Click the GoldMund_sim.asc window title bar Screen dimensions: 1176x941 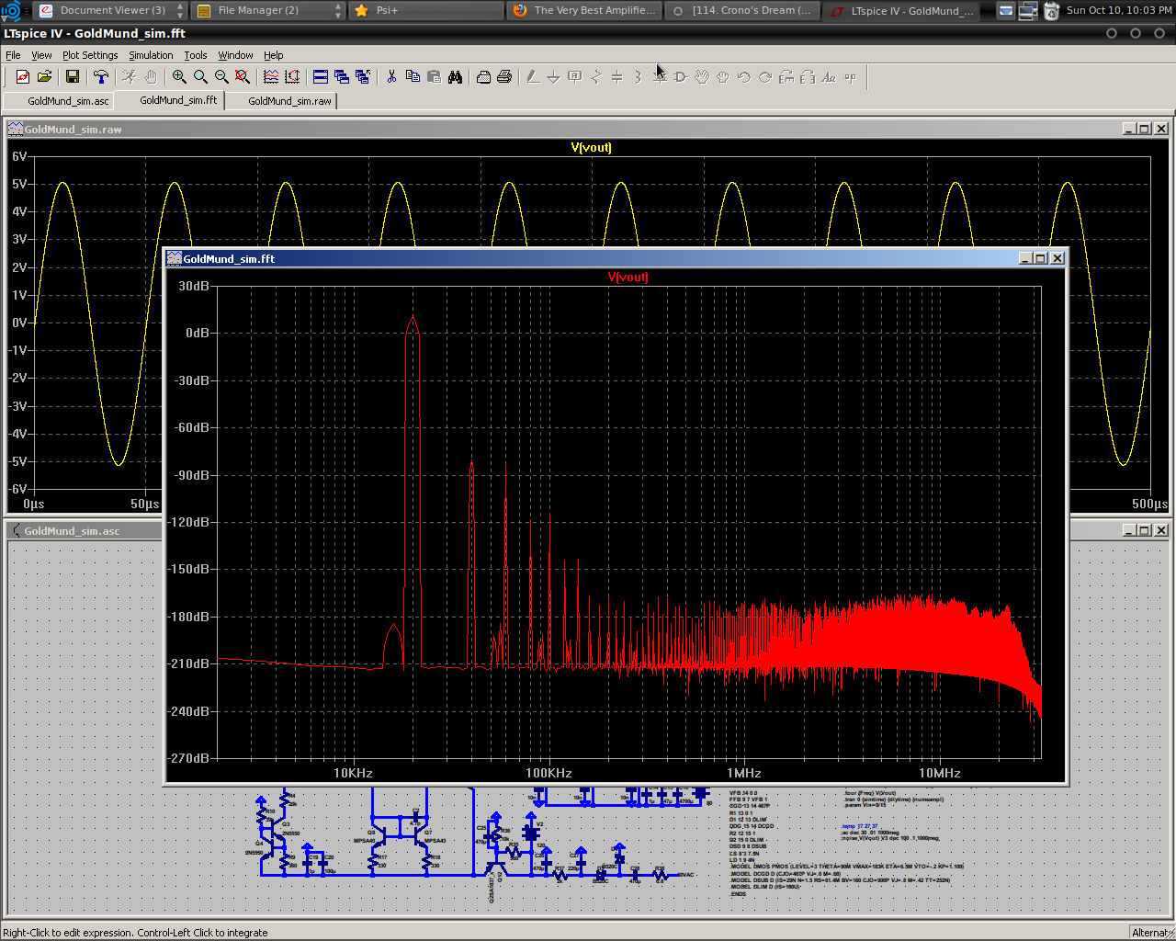point(83,530)
